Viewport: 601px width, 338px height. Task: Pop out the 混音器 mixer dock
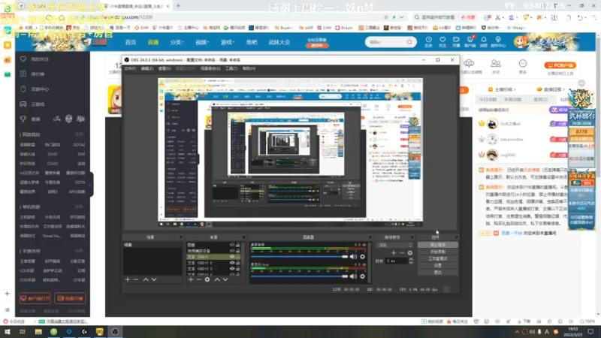(370, 237)
